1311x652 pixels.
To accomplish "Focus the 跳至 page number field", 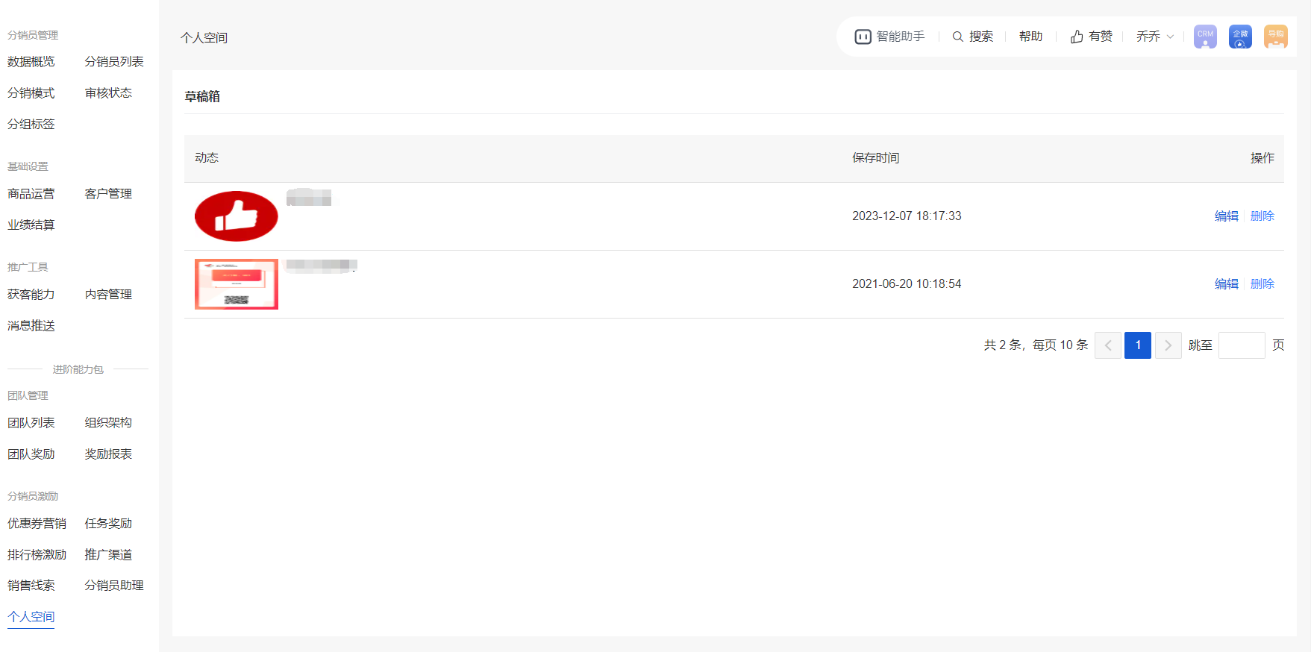I will click(1241, 345).
